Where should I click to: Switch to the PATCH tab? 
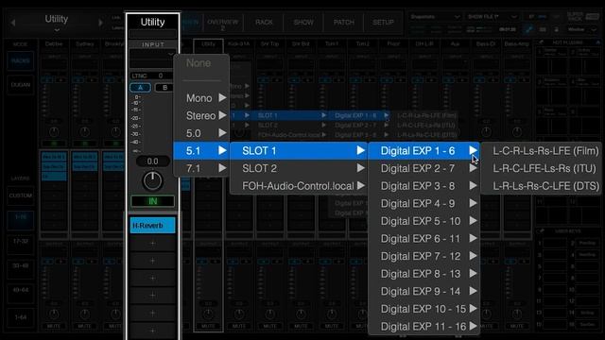coord(343,23)
